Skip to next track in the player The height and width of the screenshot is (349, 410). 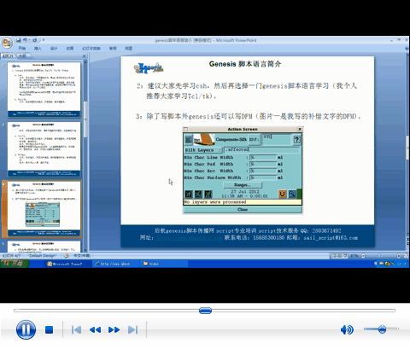[132, 330]
